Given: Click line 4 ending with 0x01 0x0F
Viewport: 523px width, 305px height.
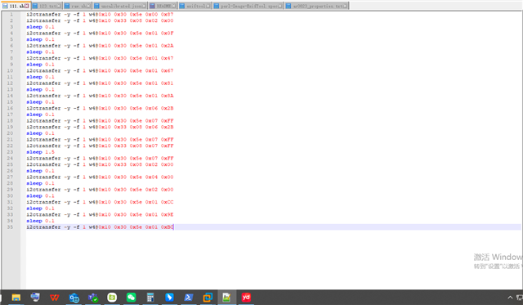Looking at the screenshot, I should pyautogui.click(x=100, y=33).
